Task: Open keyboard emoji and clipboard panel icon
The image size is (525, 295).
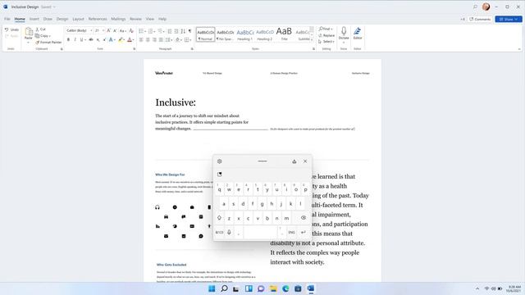Action: pos(220,175)
